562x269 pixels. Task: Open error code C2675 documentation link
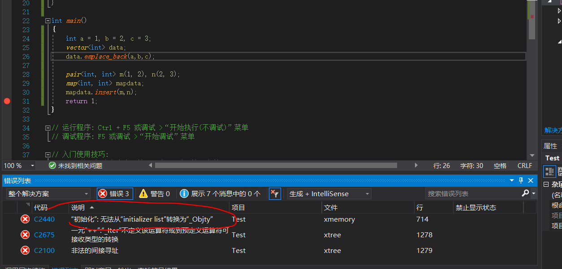tap(44, 235)
